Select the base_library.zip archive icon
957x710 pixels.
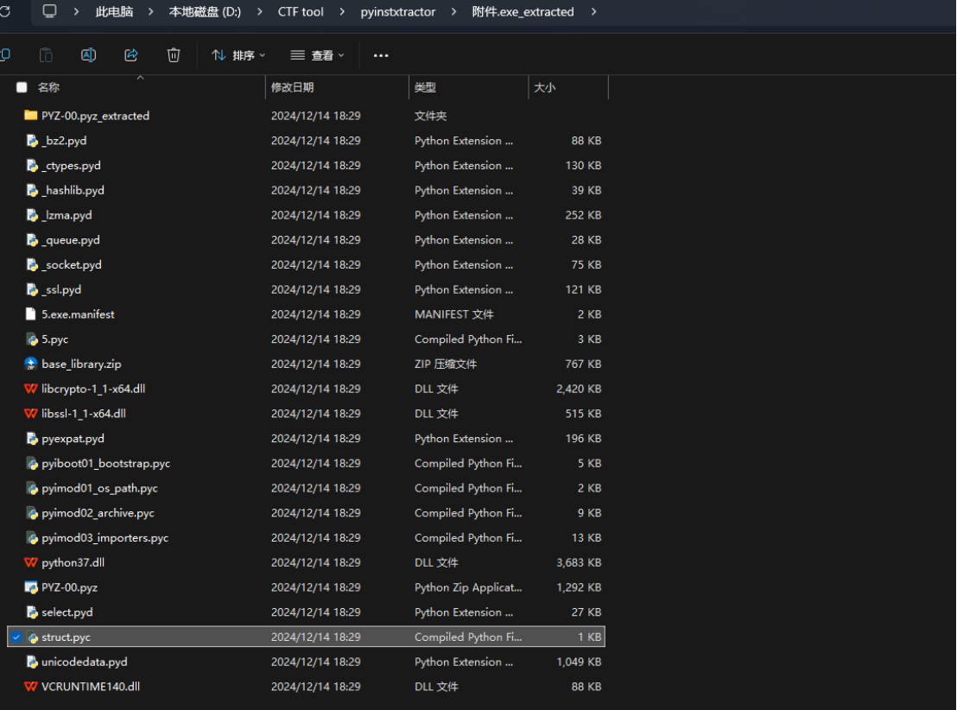[x=30, y=364]
